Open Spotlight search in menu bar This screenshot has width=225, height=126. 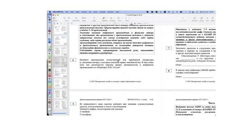pos(190,12)
